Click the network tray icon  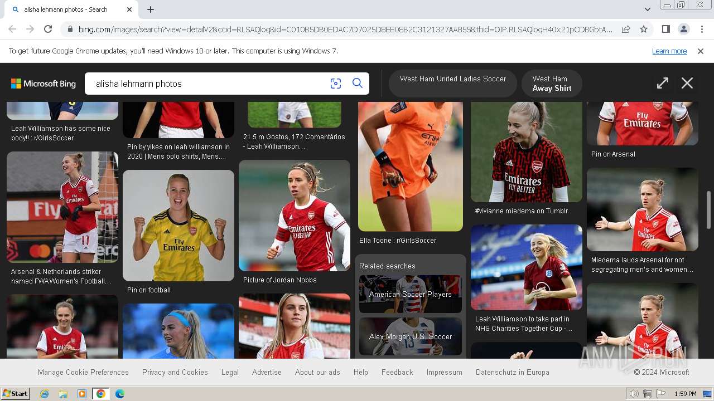coord(648,394)
